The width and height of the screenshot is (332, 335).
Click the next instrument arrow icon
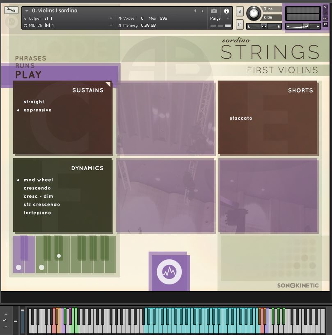tap(202, 11)
